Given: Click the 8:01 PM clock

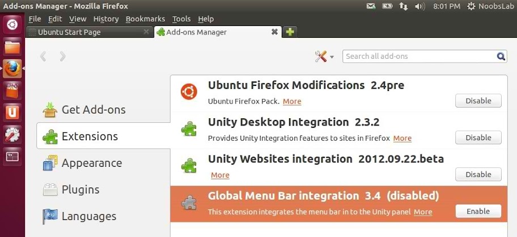Looking at the screenshot, I should point(447,6).
